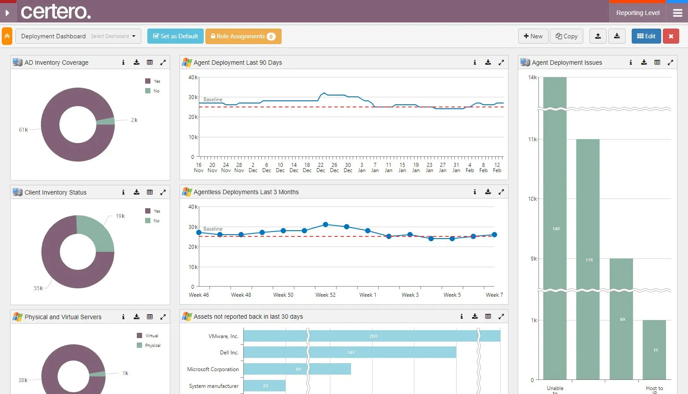Click the Role Assignments button

243,36
